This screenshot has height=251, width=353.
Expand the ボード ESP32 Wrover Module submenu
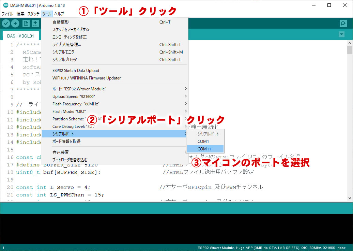tap(115, 89)
